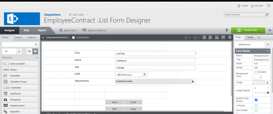Screen dimensions: 273x114
Task: Enable the Gradient checkbox
Action: 256,72
